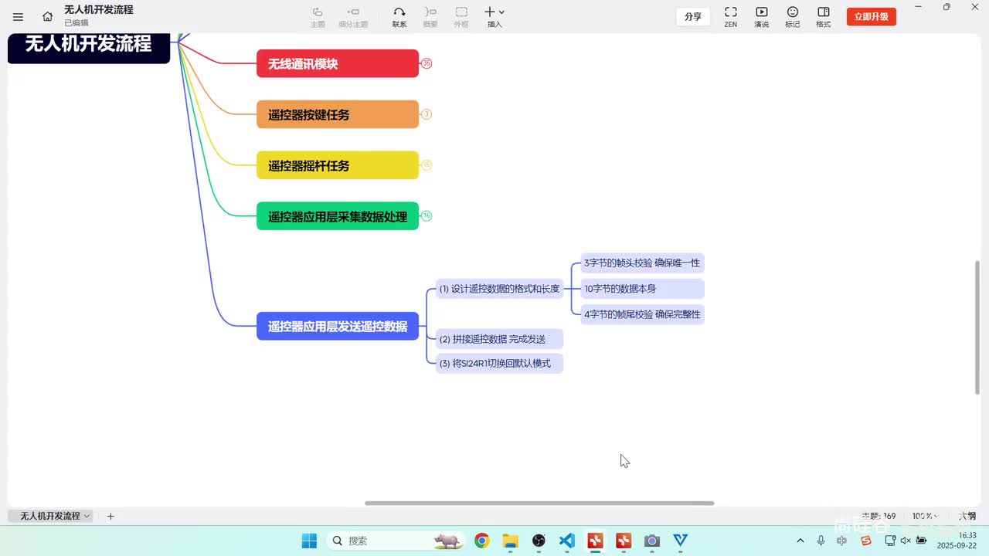Select the 遥控器应用层采集数据处理 topic
The height and width of the screenshot is (556, 989).
[338, 216]
